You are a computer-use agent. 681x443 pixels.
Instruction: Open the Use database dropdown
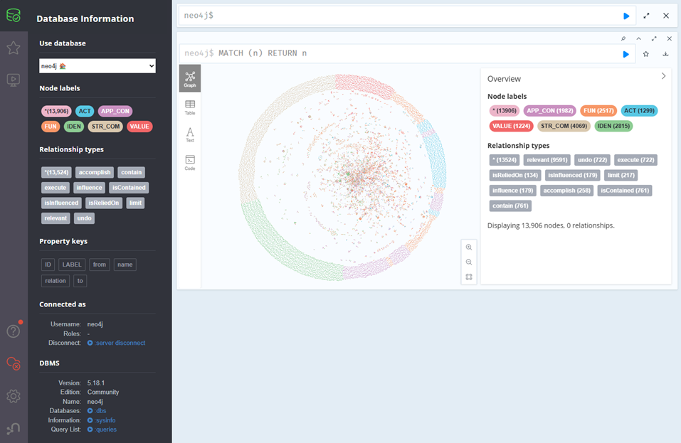pyautogui.click(x=97, y=66)
